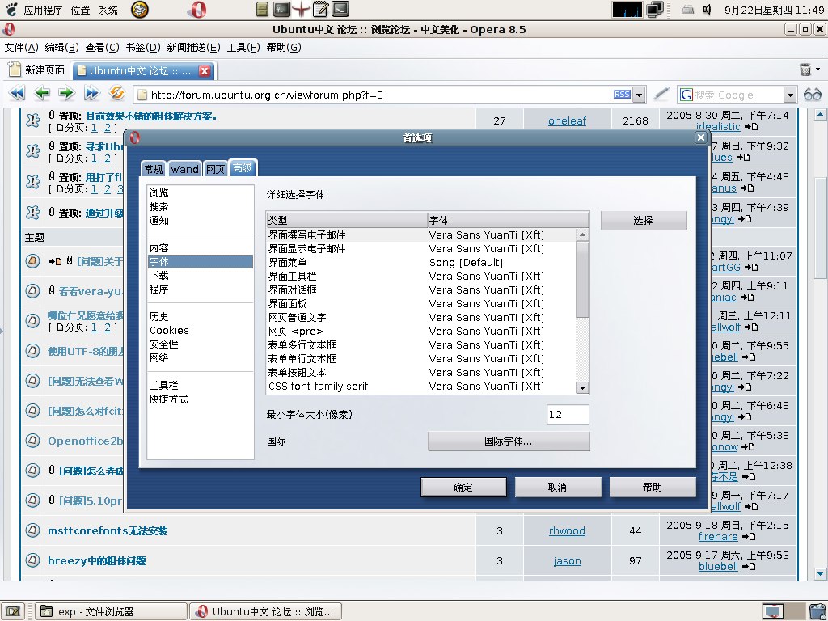828x621 pixels.
Task: Click the Wand pencil icon beside the address bar
Action: coord(661,94)
